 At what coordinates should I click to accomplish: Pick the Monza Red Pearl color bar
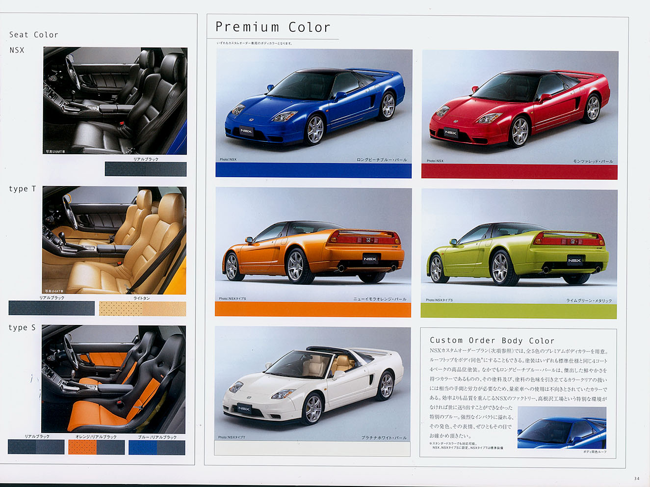(x=520, y=171)
